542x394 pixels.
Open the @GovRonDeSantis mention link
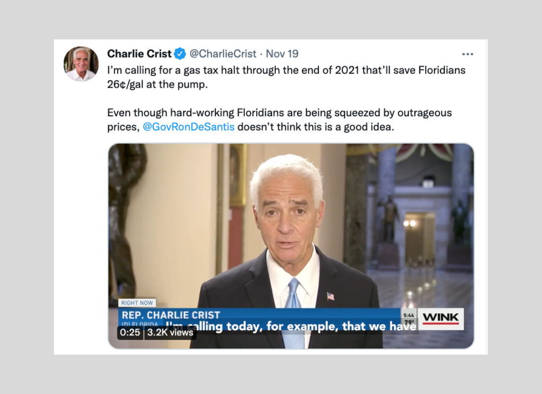pos(188,127)
